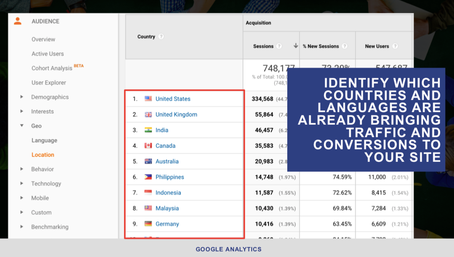Image resolution: width=454 pixels, height=257 pixels.
Task: Open the United States country link
Action: pyautogui.click(x=173, y=99)
